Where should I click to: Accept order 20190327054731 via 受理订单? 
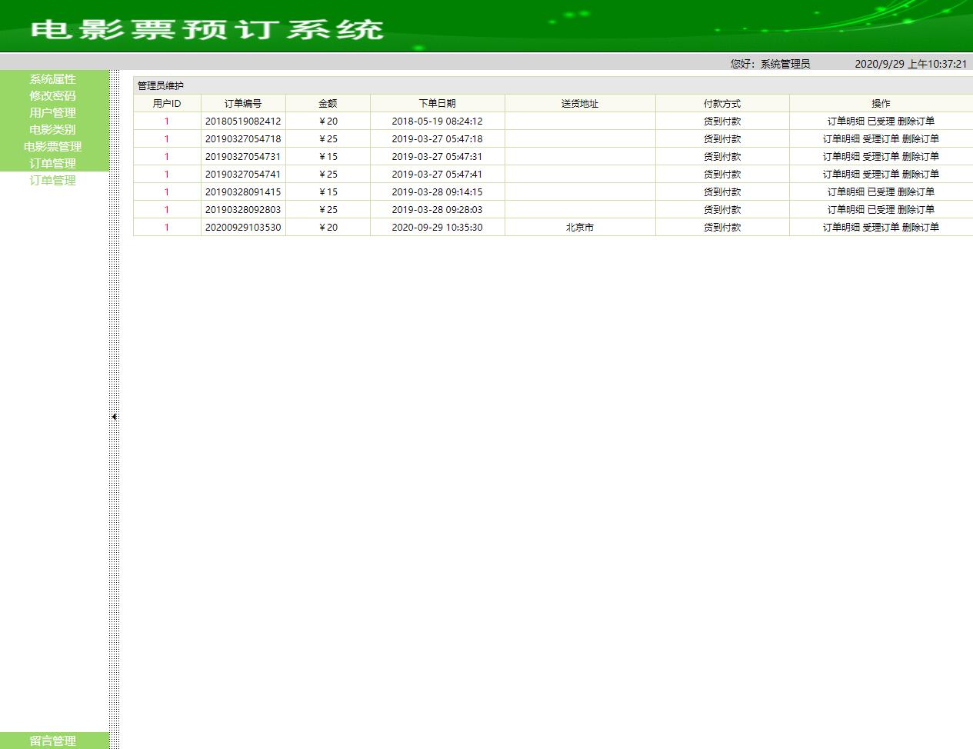pyautogui.click(x=881, y=157)
